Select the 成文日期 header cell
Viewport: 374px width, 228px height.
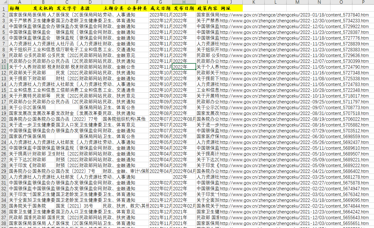click(x=161, y=8)
